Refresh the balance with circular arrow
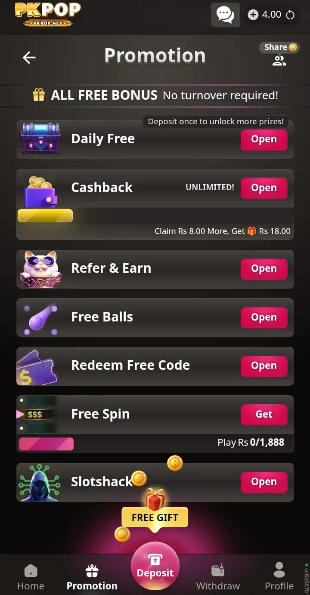Screen dimensions: 310x595 290,15
